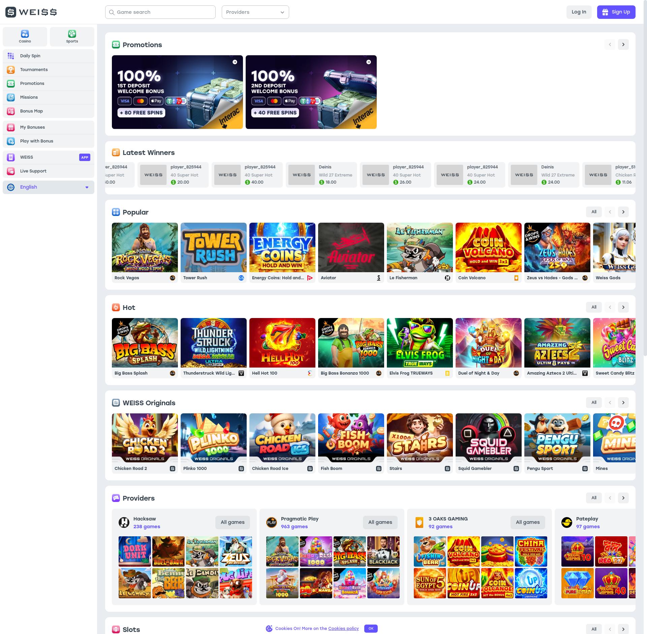Viewport: 647px width, 634px height.
Task: Expand the English language selector
Action: coord(87,187)
